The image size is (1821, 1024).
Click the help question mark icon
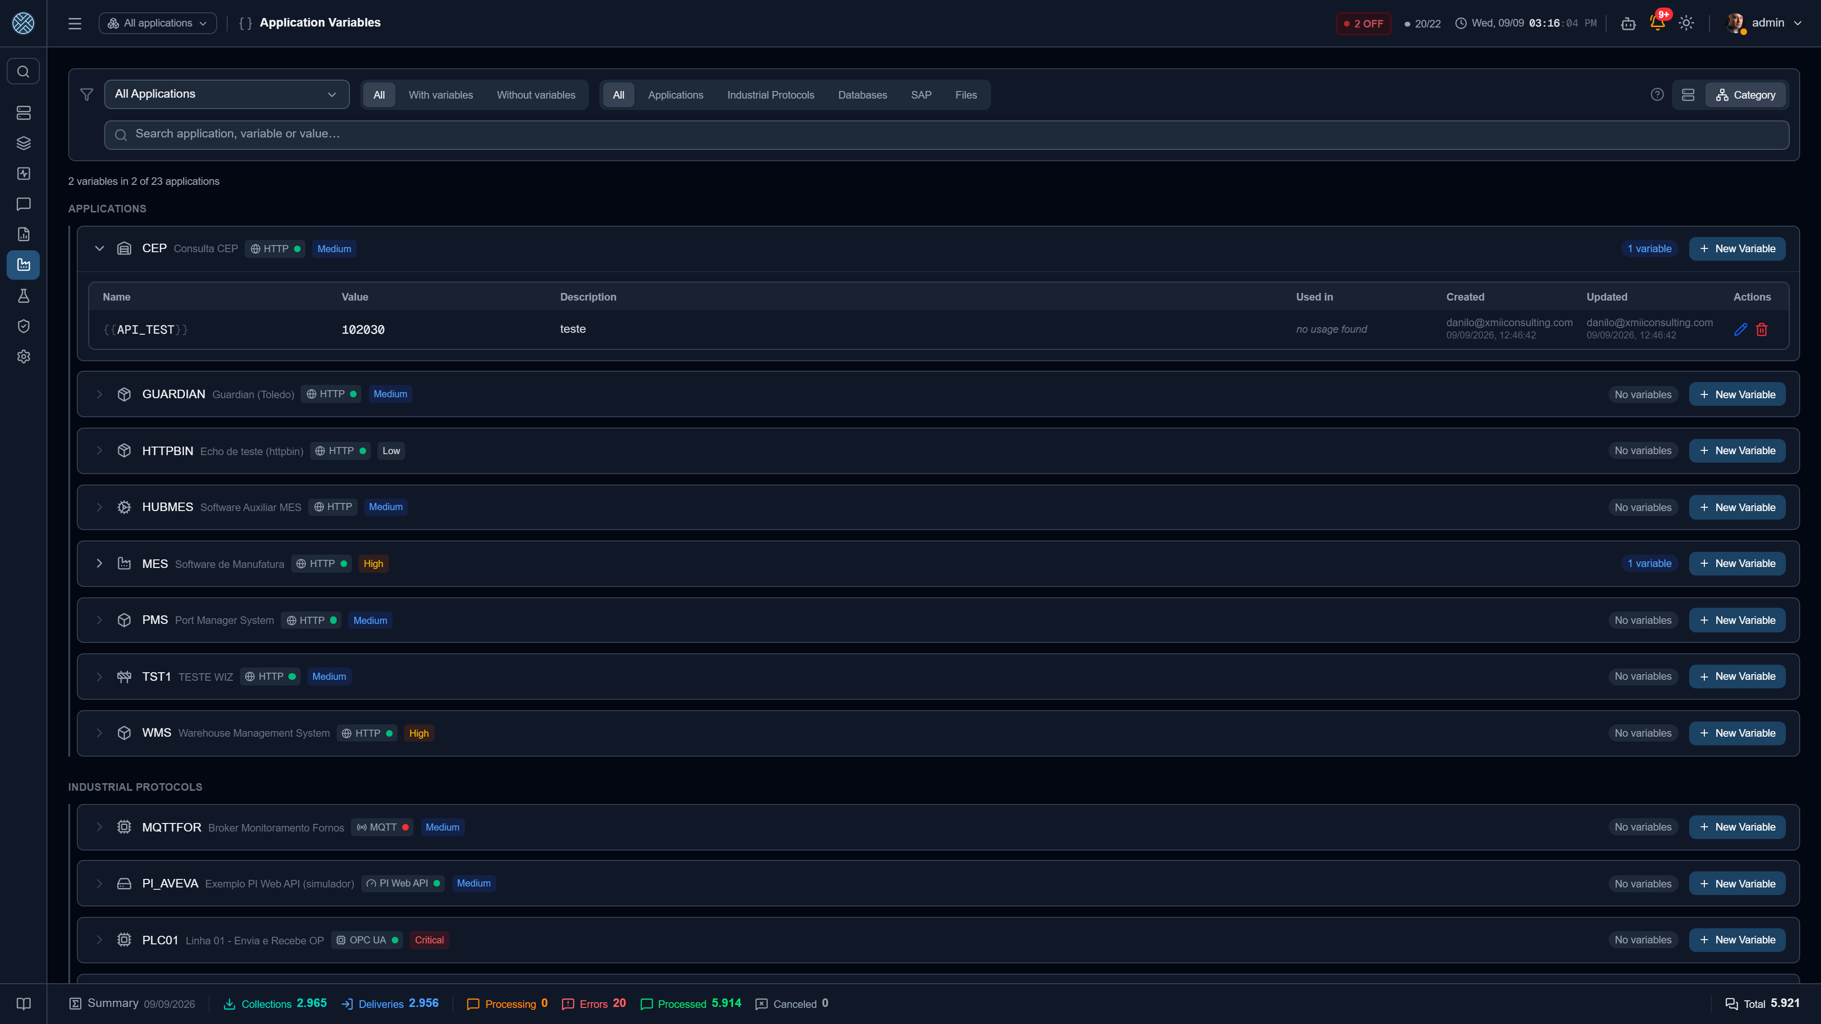[x=1657, y=95]
